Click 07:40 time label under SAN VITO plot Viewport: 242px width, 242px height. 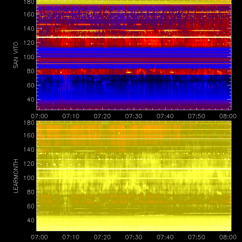coord(165,116)
